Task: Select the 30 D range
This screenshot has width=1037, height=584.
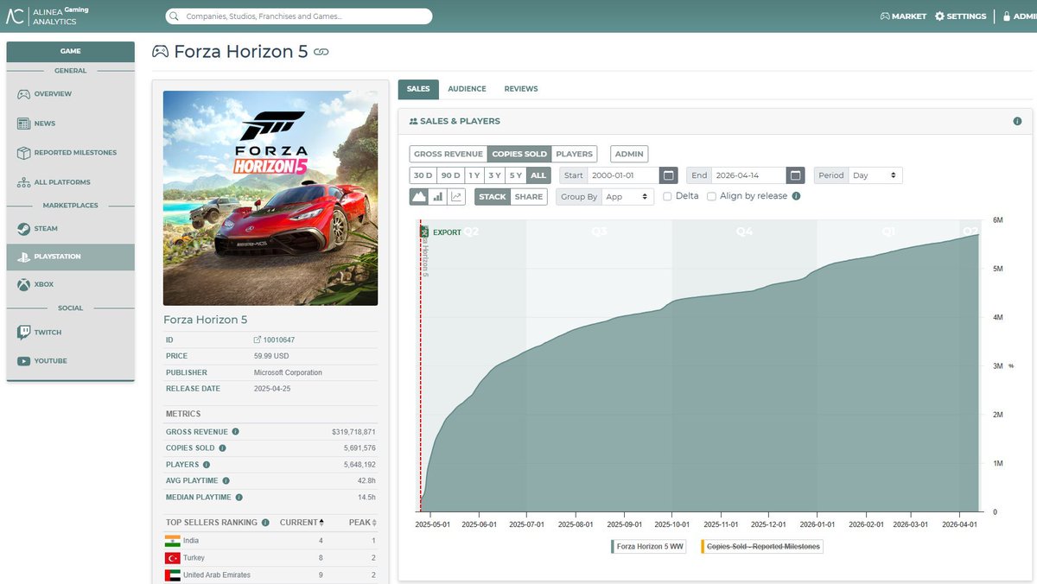Action: [x=423, y=175]
